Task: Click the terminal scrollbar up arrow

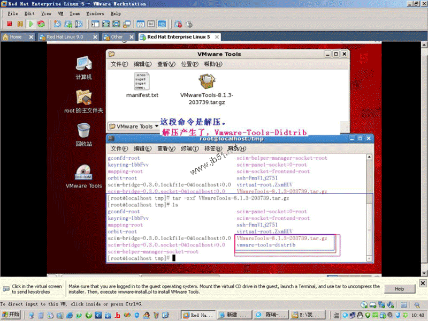Action: 369,157
